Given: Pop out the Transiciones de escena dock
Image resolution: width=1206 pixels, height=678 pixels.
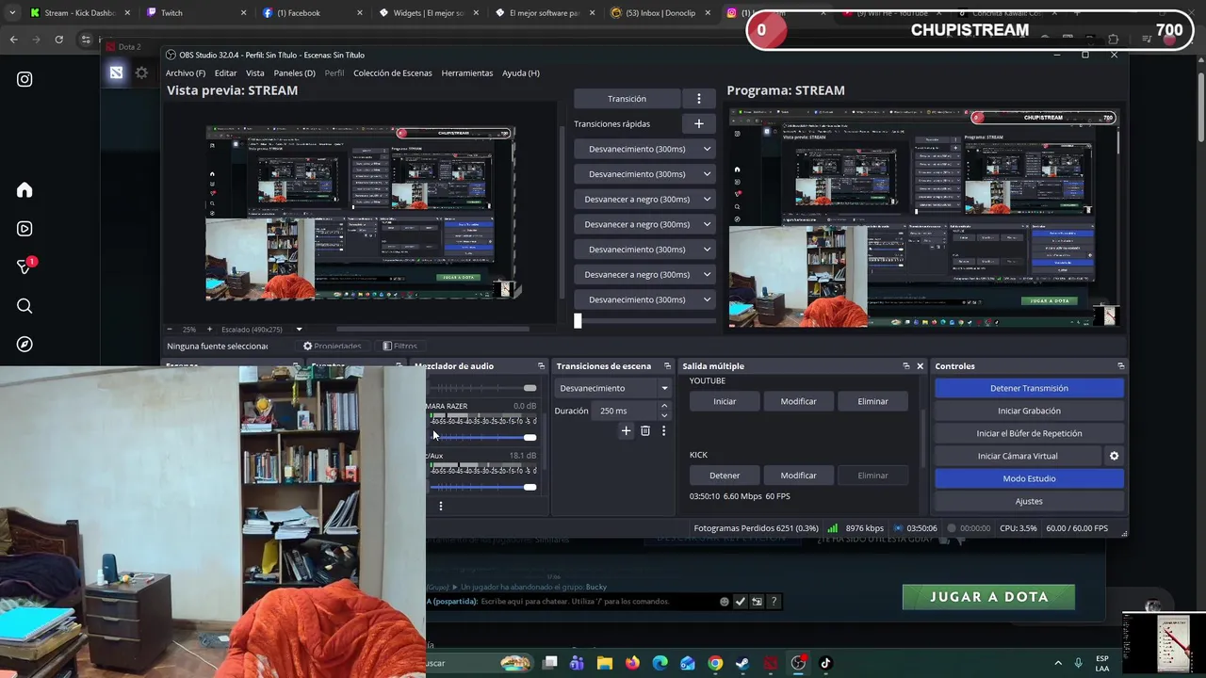Looking at the screenshot, I should 667,366.
